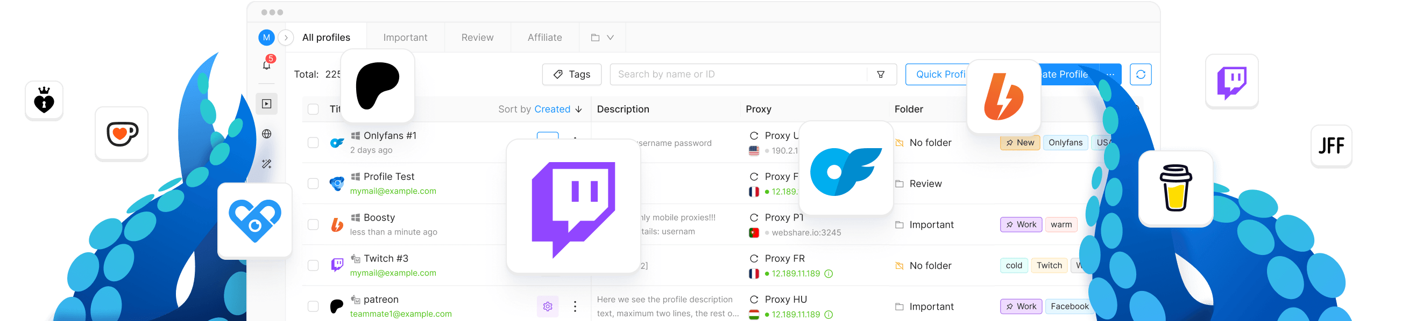Refresh Proxy P1 in Boosty row
Viewport: 1416px width, 321px height.
pyautogui.click(x=754, y=218)
